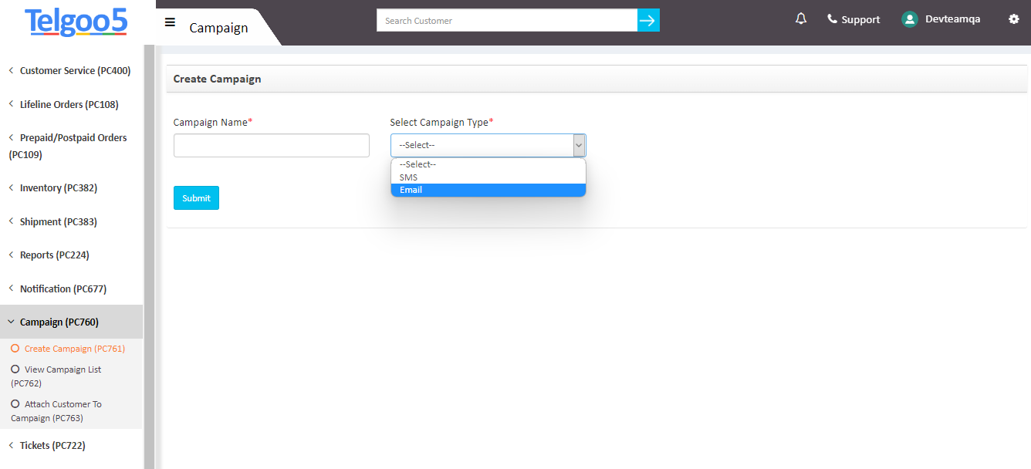Open the settings gear menu
This screenshot has height=469, width=1031.
[1013, 19]
